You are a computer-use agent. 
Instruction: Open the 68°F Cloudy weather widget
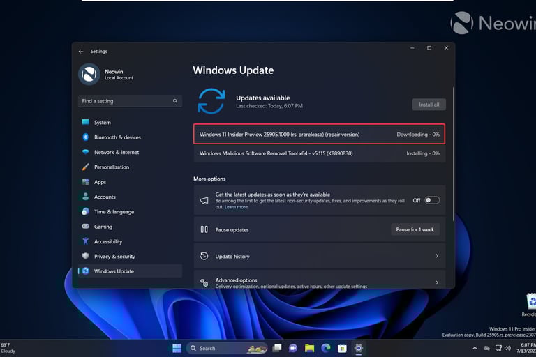coord(8,348)
